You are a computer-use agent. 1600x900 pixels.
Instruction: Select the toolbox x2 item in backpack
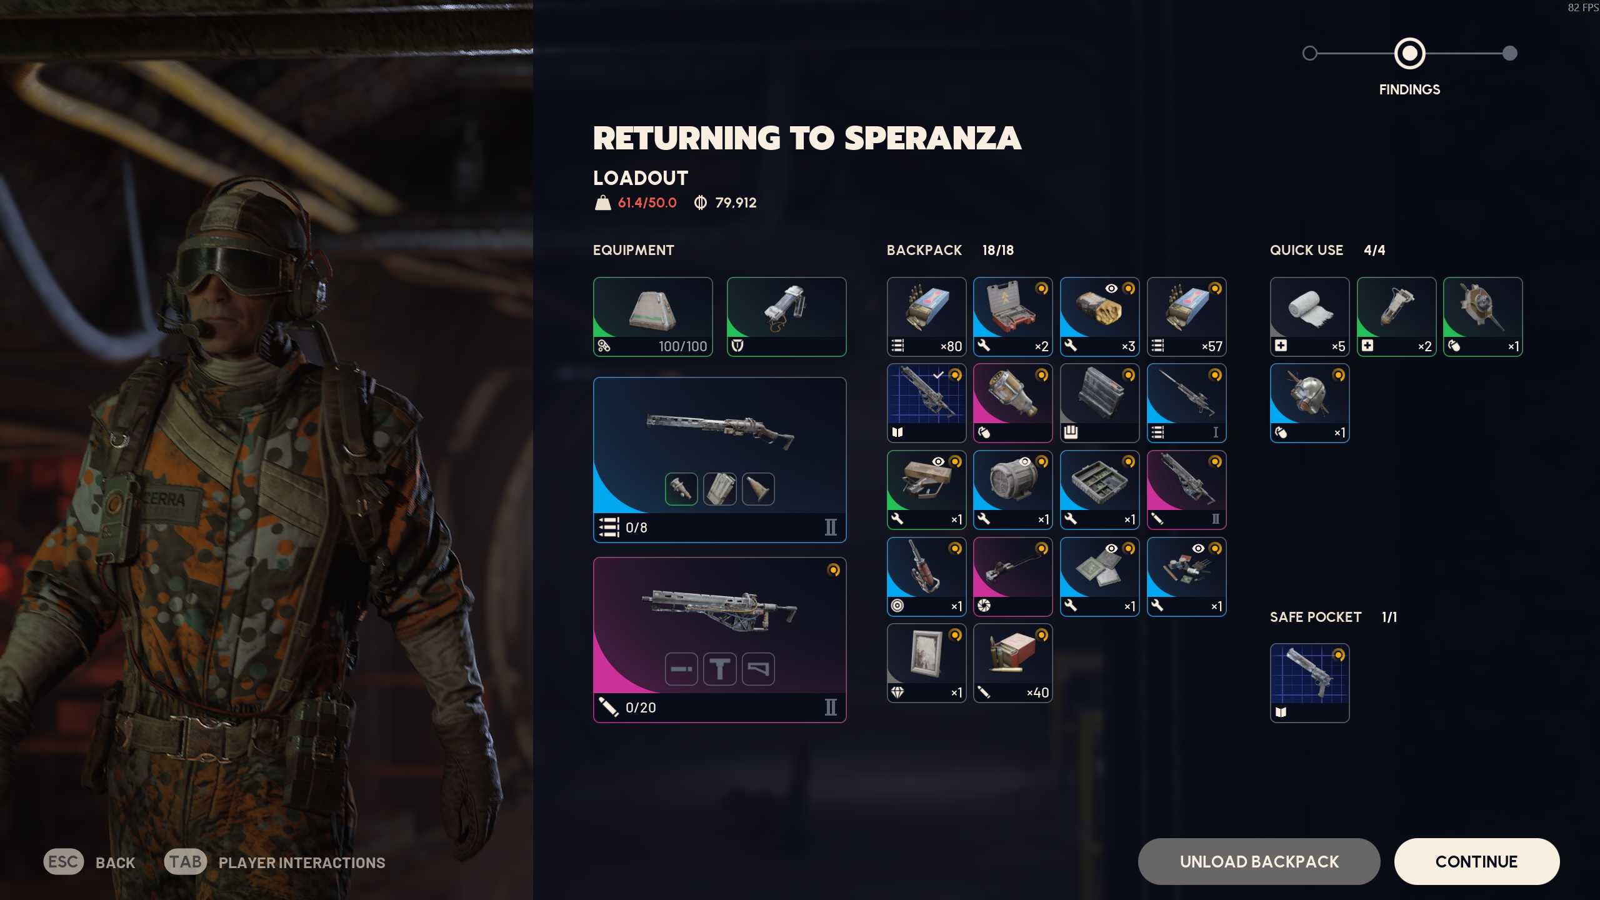[x=1012, y=317]
